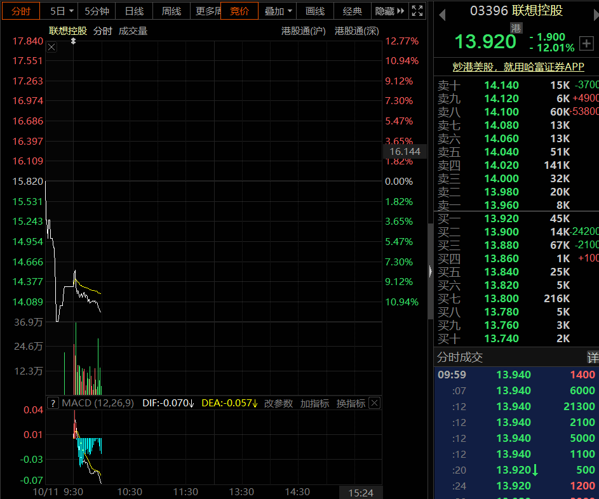Click the small marker above 9:30 gridline

(x=73, y=41)
